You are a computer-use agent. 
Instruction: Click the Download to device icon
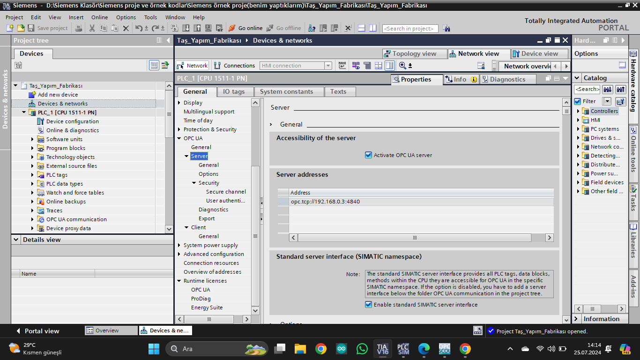(186, 28)
